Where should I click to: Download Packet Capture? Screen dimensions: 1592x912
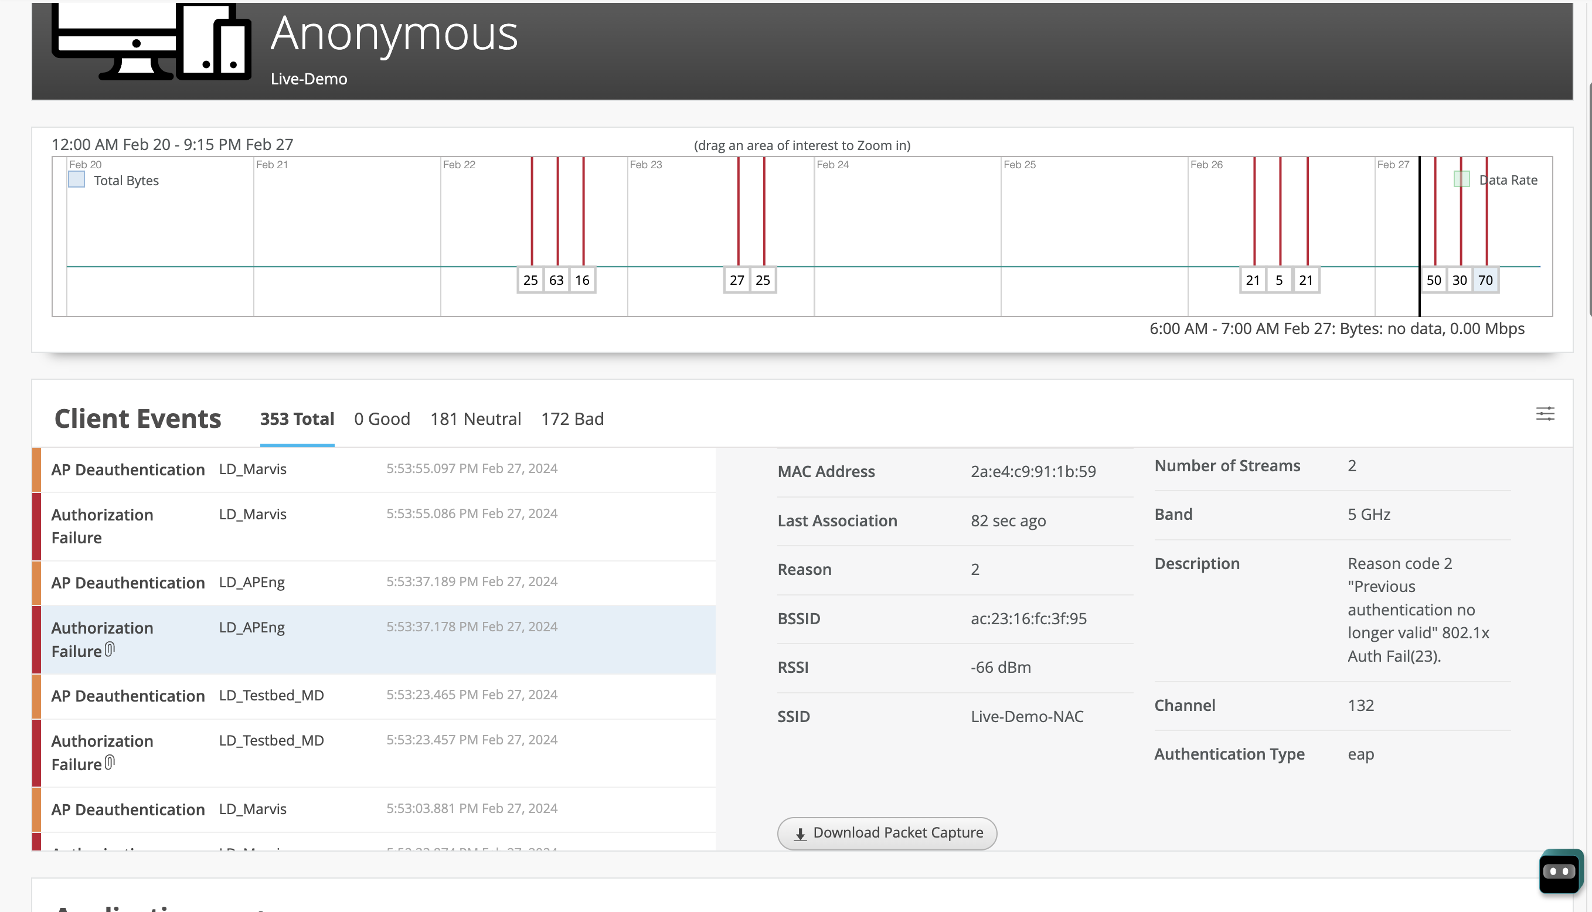tap(887, 833)
